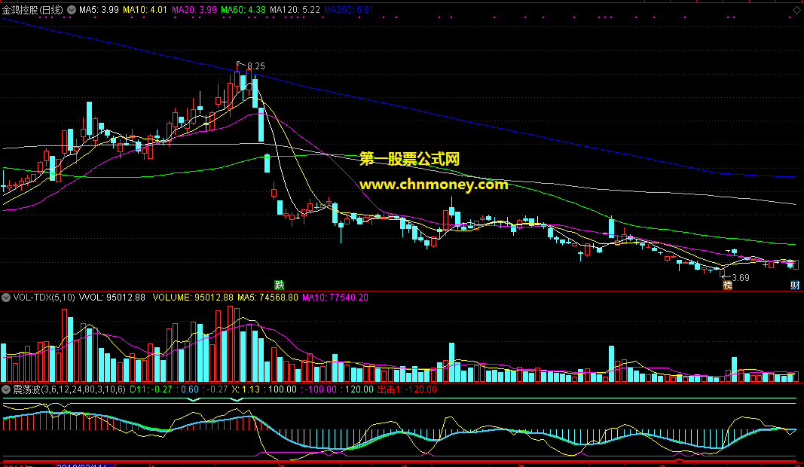The image size is (804, 467).
Task: Click the diamond icon at chart corner
Action: 796,10
